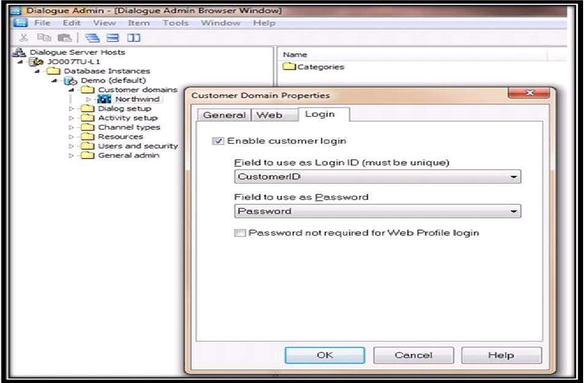
Task: Click the Paste toolbar icon
Action: tap(63, 38)
